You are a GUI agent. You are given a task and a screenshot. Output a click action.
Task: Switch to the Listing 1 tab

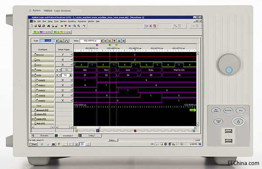[x=90, y=135]
